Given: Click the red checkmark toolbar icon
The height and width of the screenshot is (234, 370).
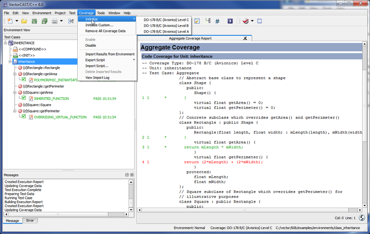Looking at the screenshot, I should coord(245,21).
